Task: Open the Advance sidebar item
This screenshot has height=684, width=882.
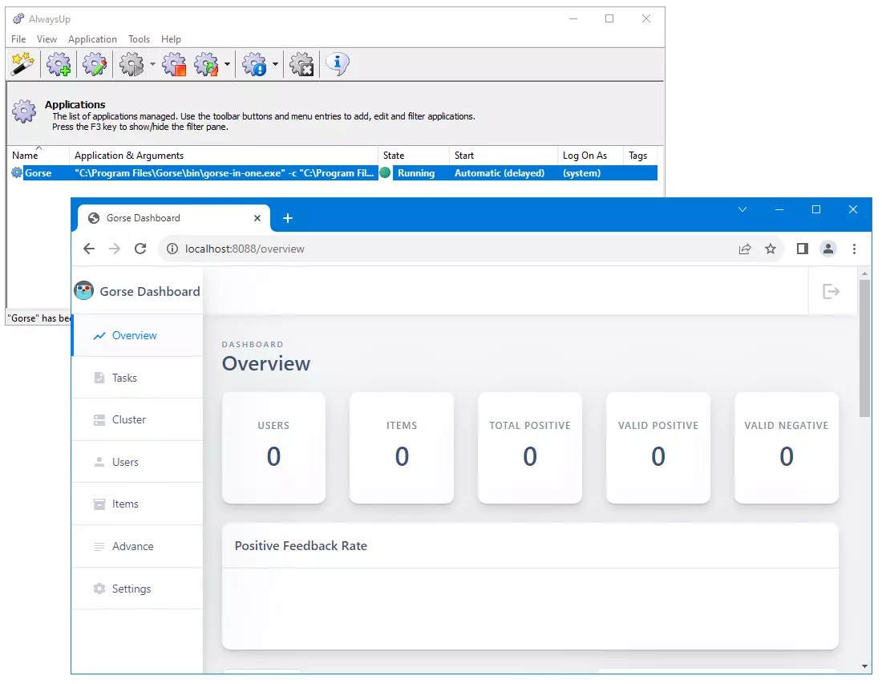Action: pos(137,546)
